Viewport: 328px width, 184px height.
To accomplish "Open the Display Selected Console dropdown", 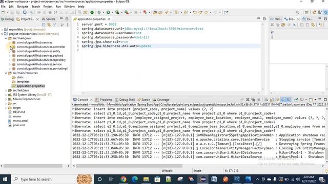I will tap(306, 100).
